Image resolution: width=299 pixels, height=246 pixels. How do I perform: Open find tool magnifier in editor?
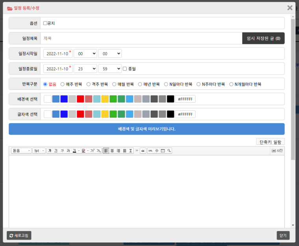[169, 151]
